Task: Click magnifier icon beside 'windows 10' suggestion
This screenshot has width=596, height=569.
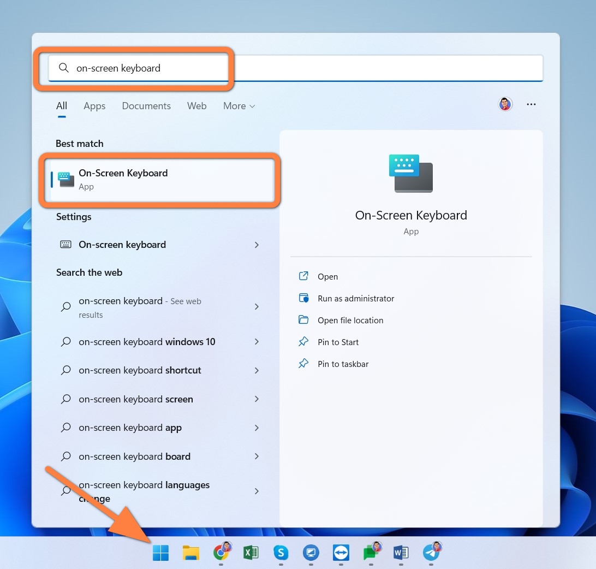Action: (65, 341)
